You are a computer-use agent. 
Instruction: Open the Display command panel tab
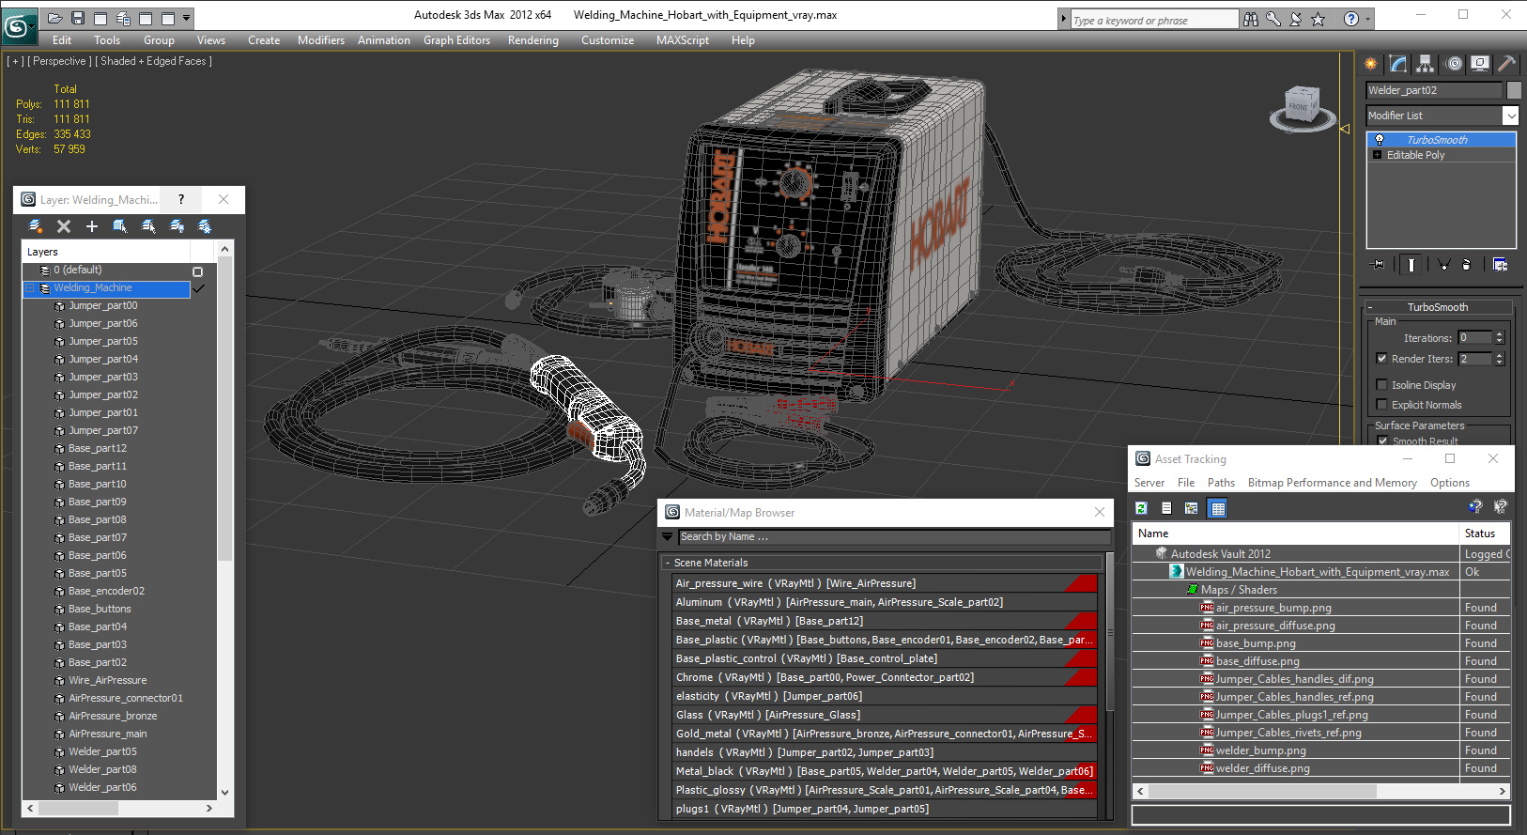[1480, 64]
